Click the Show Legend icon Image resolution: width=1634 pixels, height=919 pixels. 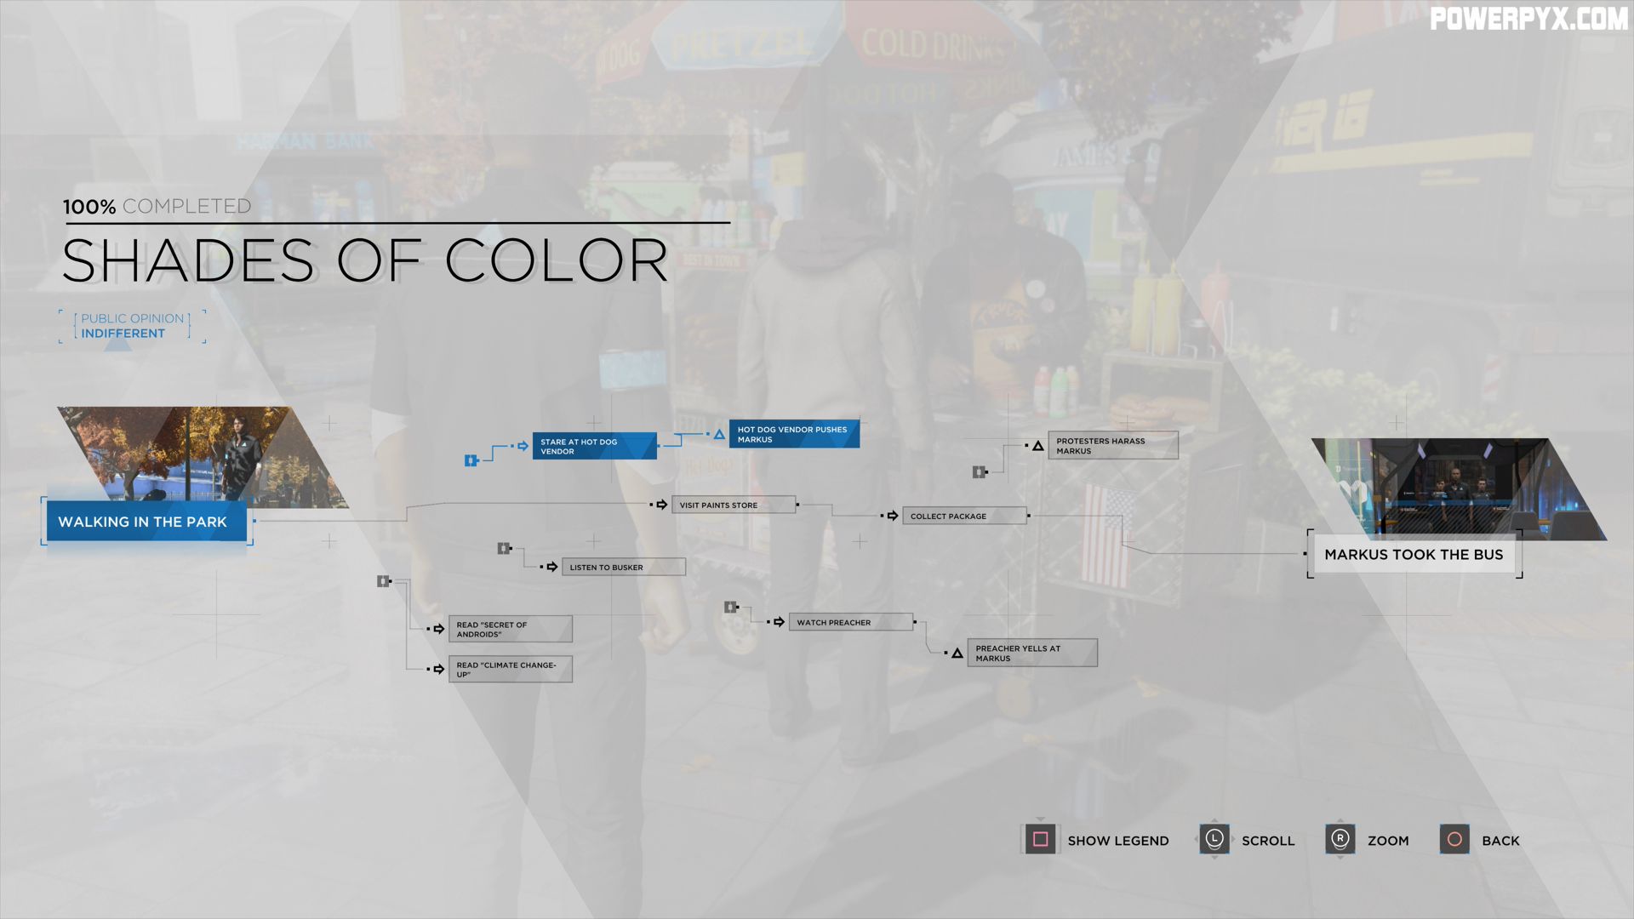[1038, 839]
